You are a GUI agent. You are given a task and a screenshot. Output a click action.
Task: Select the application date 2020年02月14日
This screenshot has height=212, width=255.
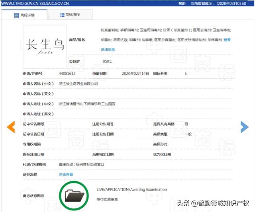click(x=135, y=74)
